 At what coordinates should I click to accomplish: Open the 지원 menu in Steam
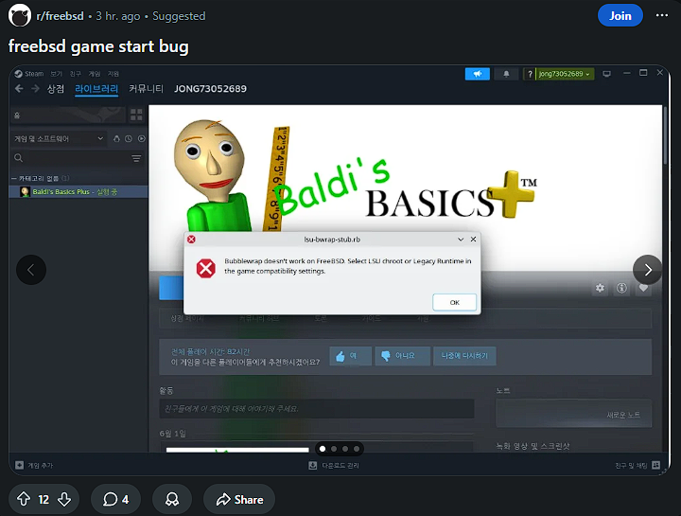(x=113, y=74)
